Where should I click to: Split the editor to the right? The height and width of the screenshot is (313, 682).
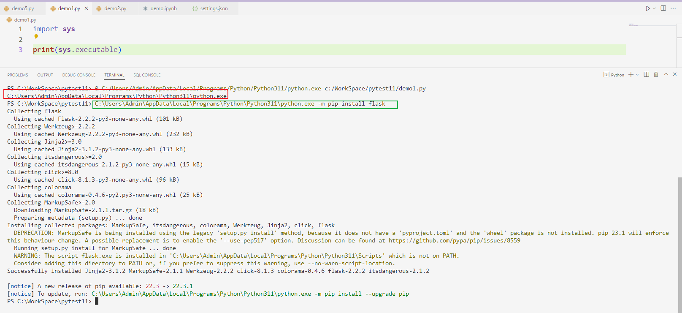tap(663, 8)
